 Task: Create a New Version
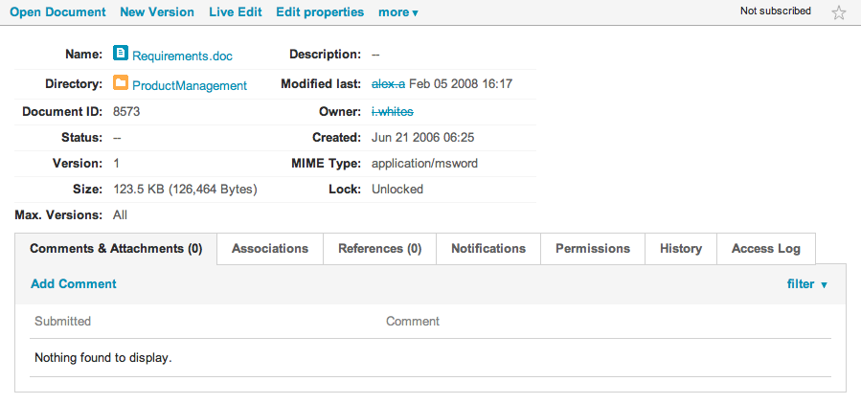pyautogui.click(x=157, y=12)
